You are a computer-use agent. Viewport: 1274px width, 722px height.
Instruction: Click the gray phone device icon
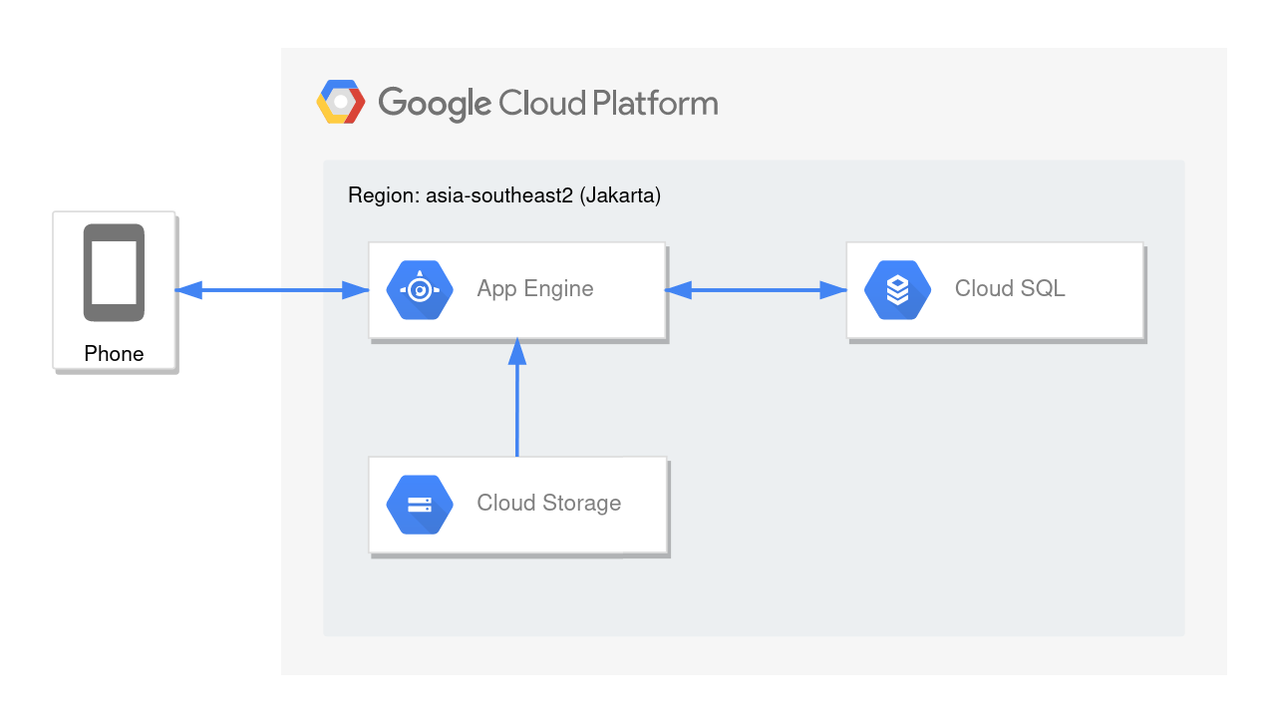pyautogui.click(x=114, y=273)
